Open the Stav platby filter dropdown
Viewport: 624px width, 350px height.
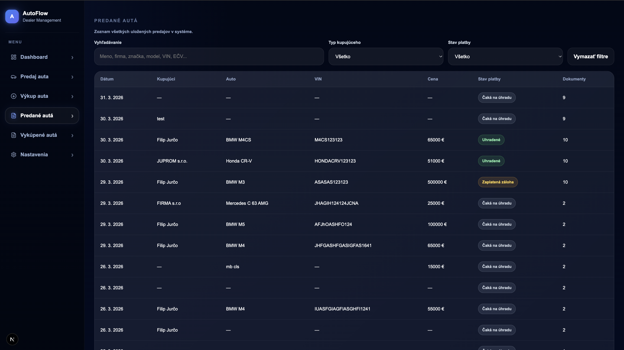505,57
